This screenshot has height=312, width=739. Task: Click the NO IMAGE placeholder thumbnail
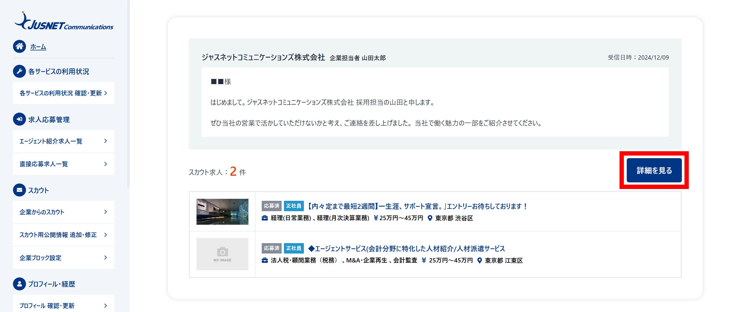(x=222, y=254)
